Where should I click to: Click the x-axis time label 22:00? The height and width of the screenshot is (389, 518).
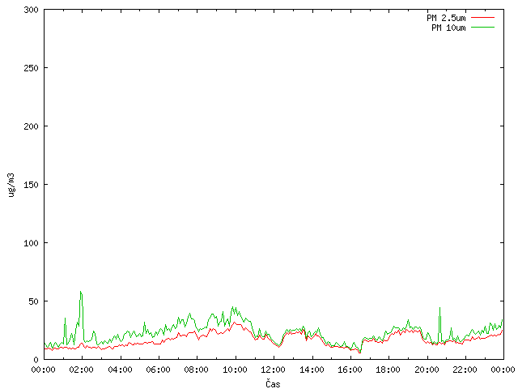(465, 370)
